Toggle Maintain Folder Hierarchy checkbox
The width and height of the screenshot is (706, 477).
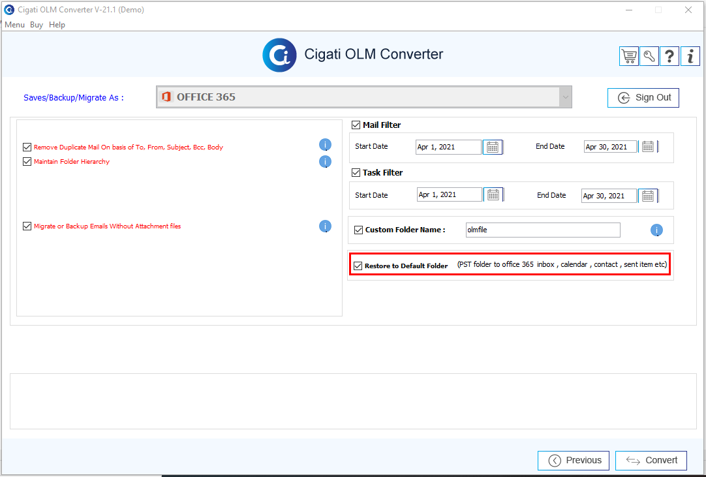point(27,161)
